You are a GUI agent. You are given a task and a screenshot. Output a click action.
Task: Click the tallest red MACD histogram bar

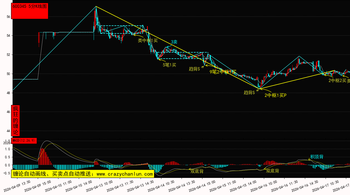coord(43,157)
